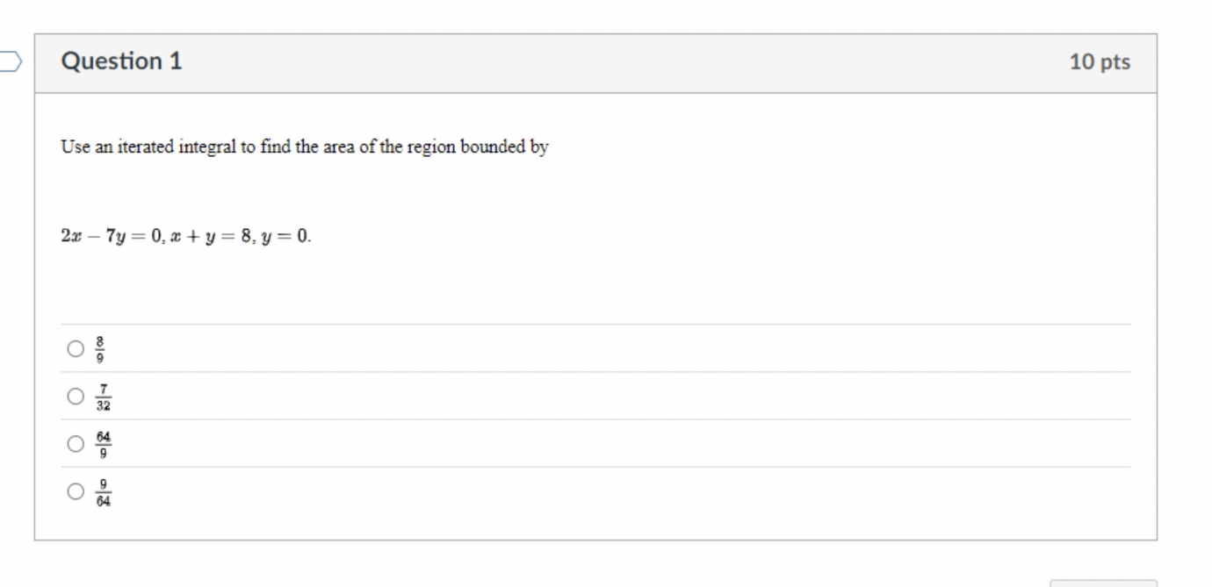
Task: Select the 8/9 answer radio button
Action: pyautogui.click(x=75, y=347)
